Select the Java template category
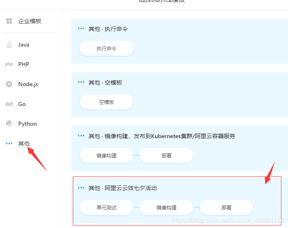The width and height of the screenshot is (288, 228). (24, 45)
